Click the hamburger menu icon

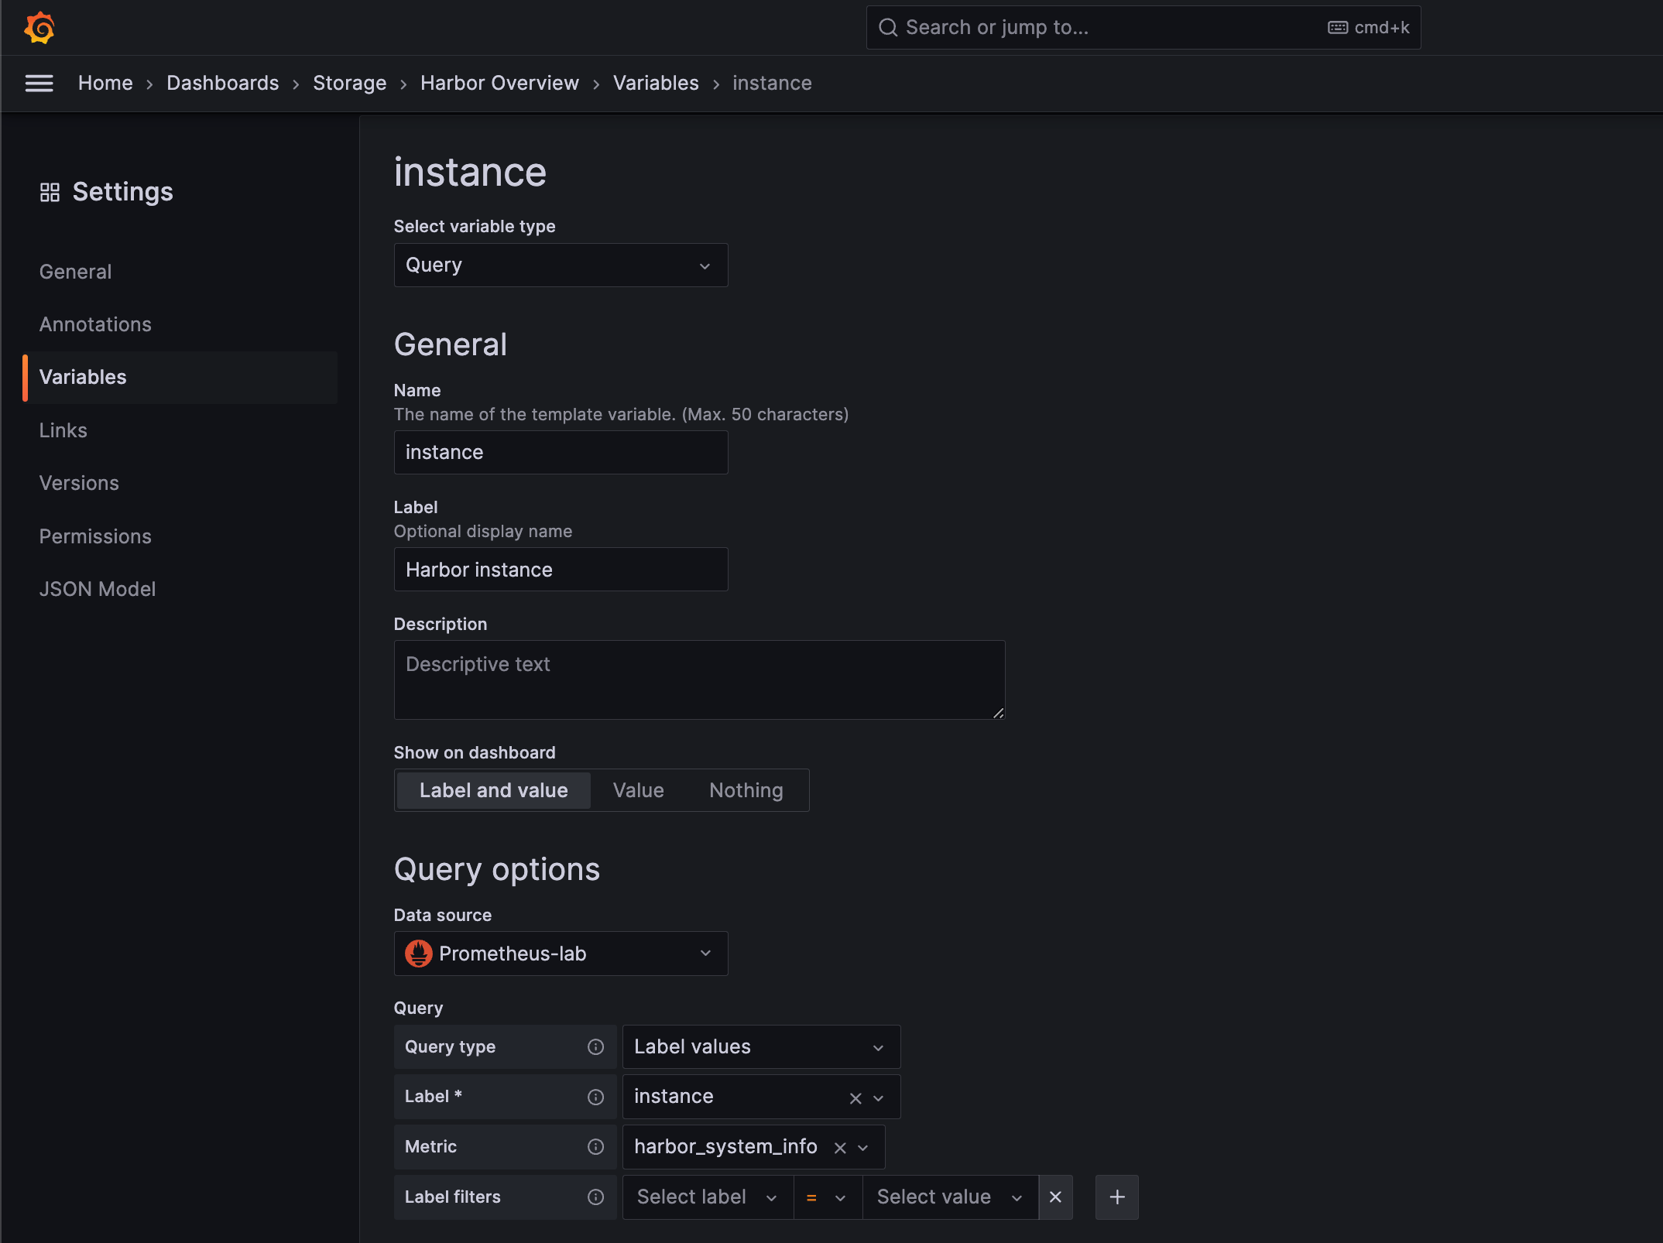click(x=36, y=84)
